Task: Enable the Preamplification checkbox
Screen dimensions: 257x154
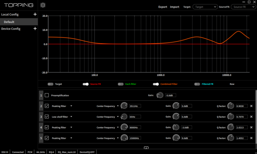Action: (x=47, y=95)
